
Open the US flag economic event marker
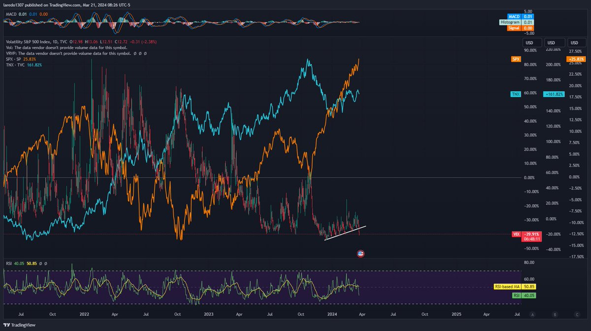(360, 254)
